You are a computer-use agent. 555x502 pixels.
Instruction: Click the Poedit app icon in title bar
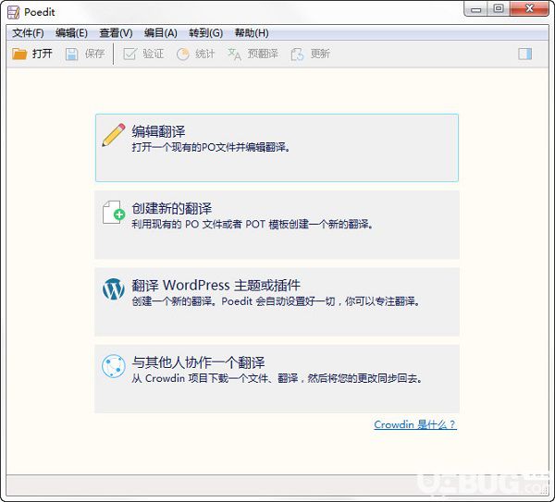tap(14, 12)
